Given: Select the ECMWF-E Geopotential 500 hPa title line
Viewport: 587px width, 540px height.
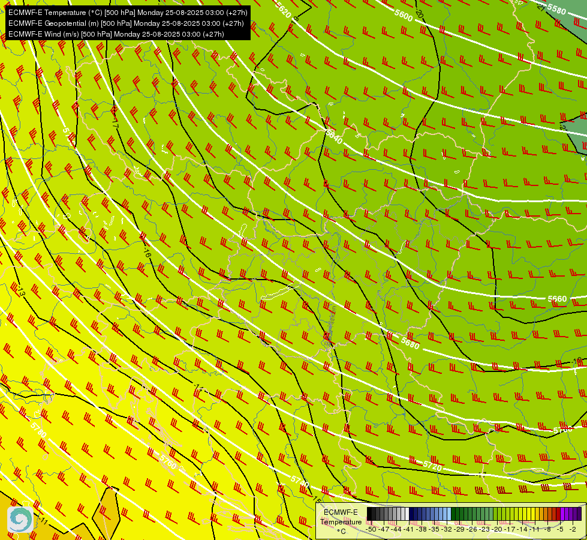Looking at the screenshot, I should (x=126, y=23).
